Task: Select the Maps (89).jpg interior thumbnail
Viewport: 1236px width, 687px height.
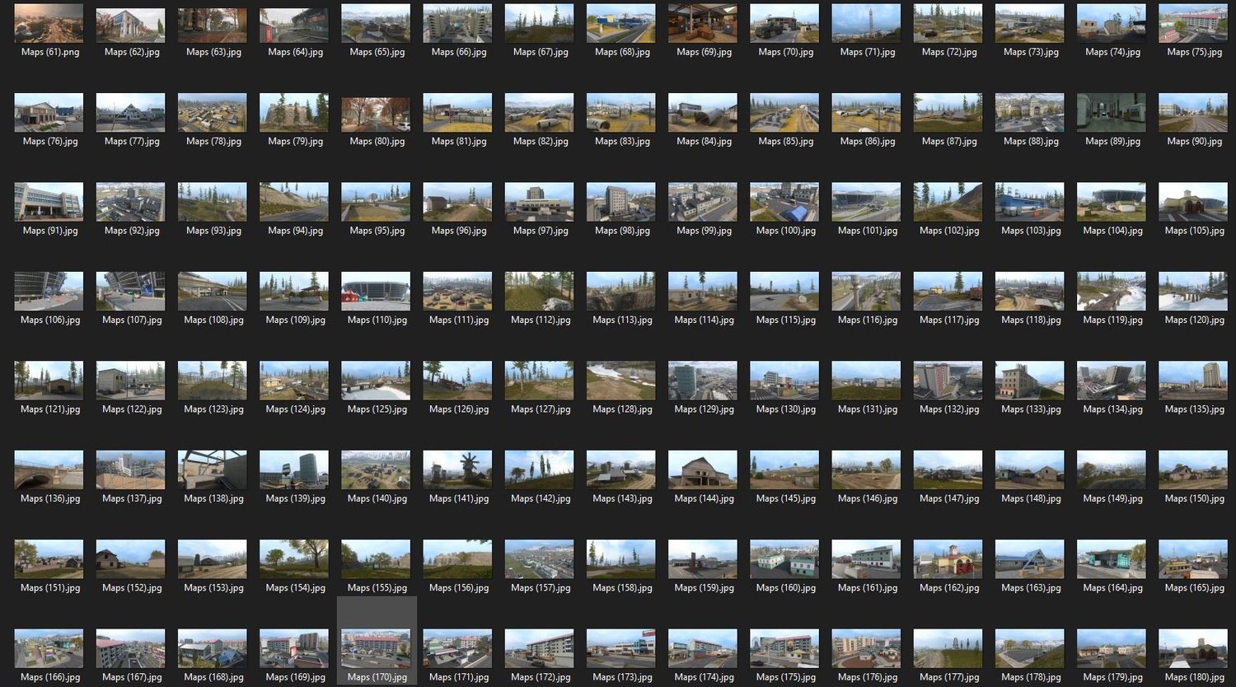Action: coord(1112,113)
